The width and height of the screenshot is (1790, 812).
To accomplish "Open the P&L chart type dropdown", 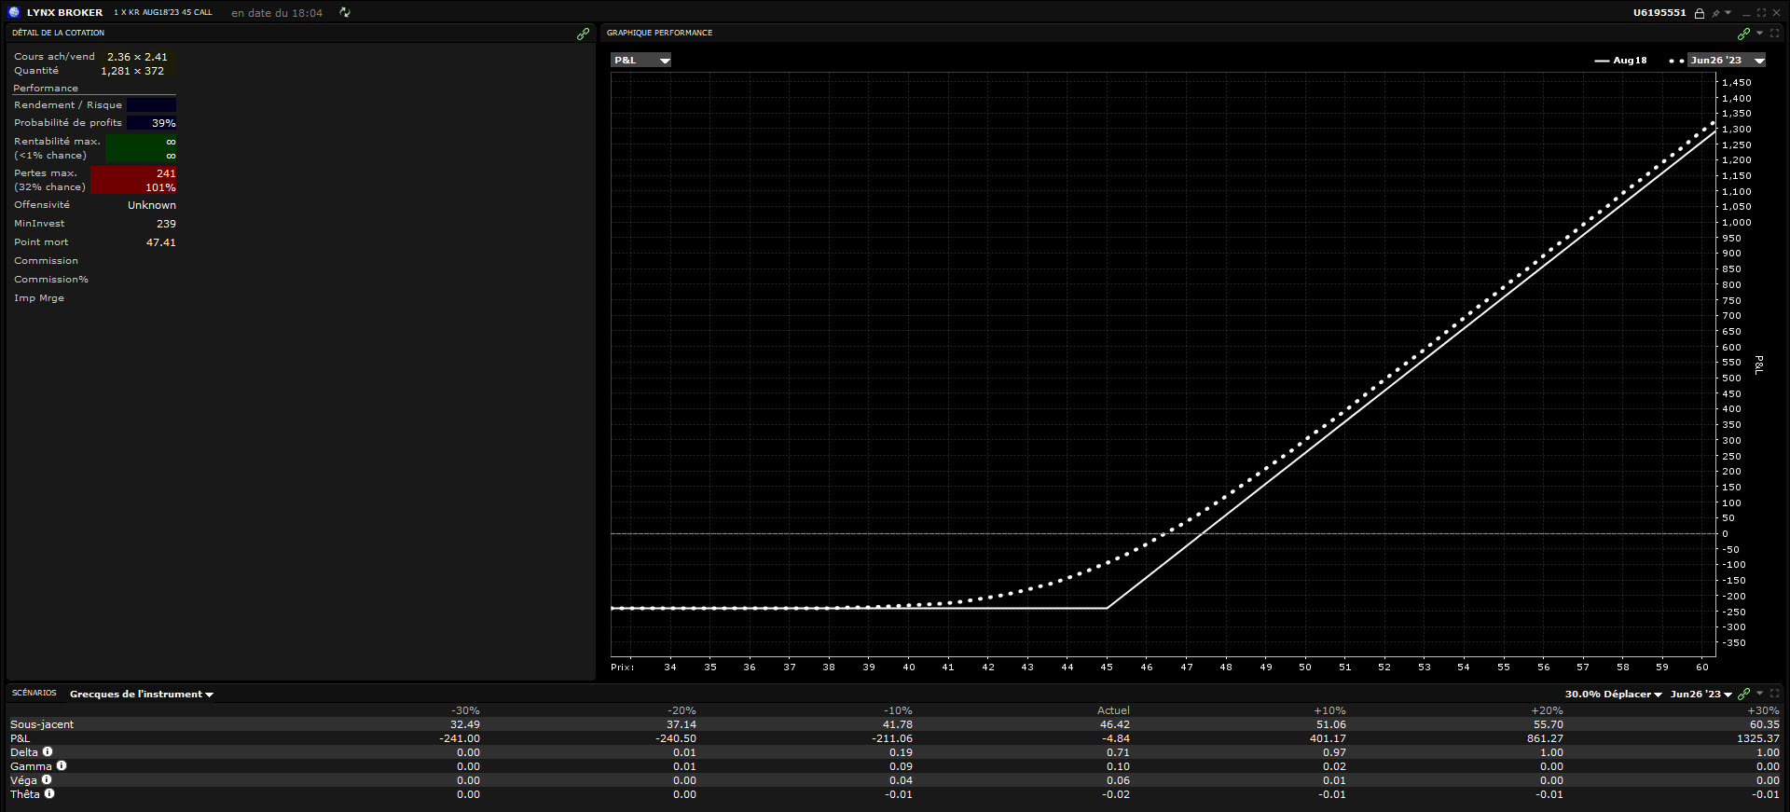I will (x=641, y=61).
